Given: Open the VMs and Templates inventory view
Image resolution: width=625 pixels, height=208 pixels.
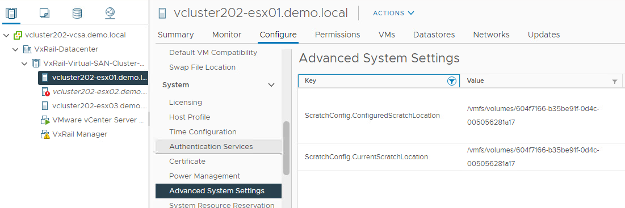Looking at the screenshot, I should pos(45,13).
